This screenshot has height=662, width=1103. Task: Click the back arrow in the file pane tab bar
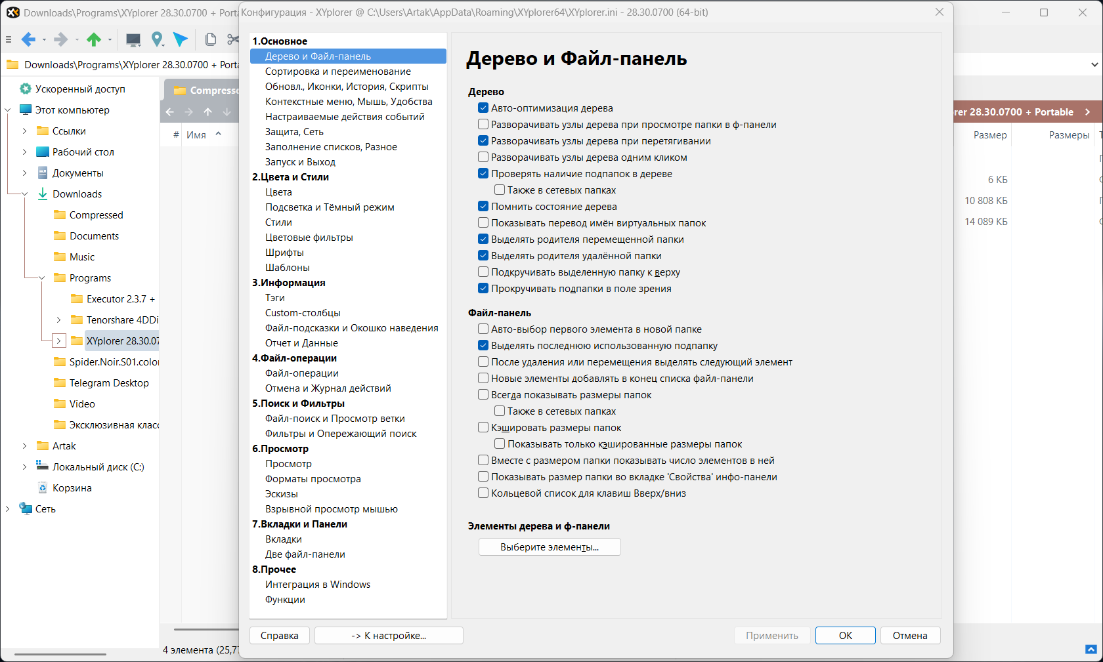(x=170, y=112)
